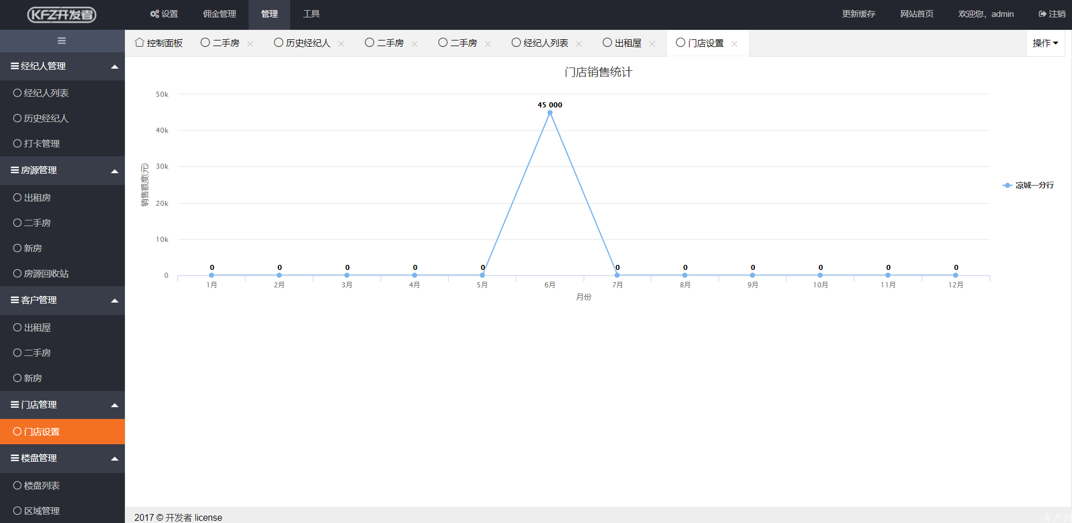Switch to the 历史经纪人 tab
The image size is (1072, 523).
point(302,43)
